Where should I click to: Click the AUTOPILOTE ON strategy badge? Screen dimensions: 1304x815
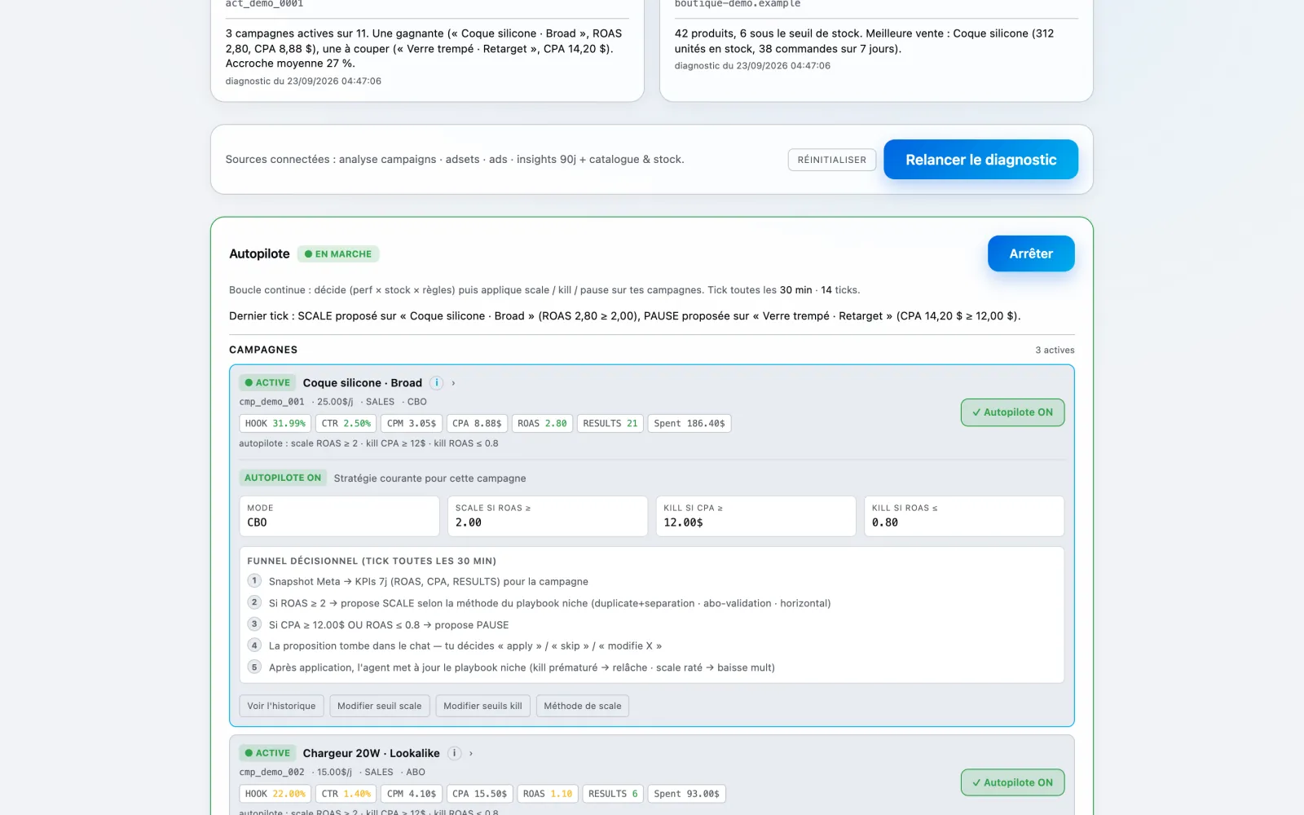tap(283, 478)
